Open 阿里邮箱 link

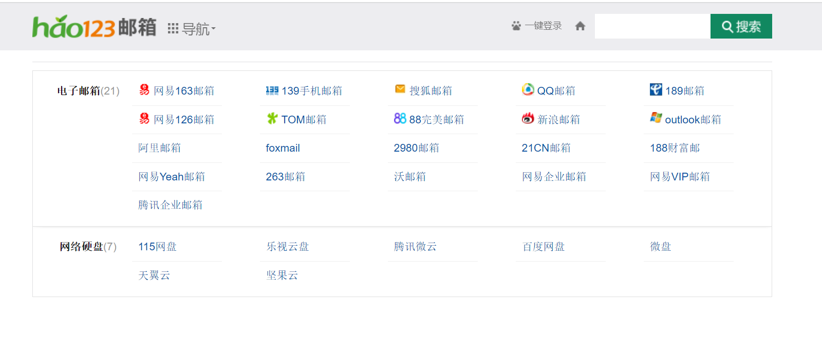coord(159,148)
